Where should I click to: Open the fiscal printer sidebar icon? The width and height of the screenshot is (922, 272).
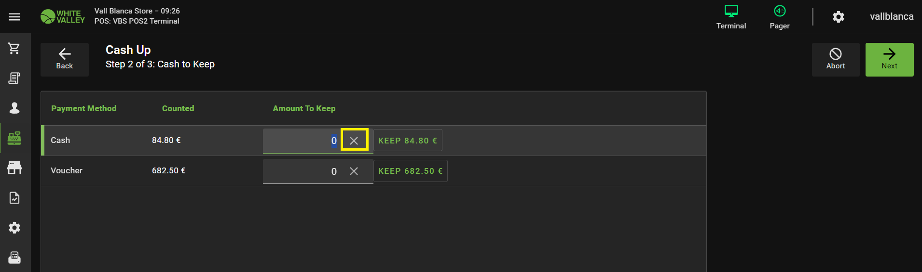pyautogui.click(x=14, y=258)
